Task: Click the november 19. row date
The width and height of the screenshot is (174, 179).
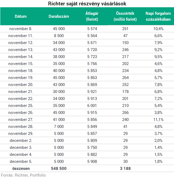Action: (x=21, y=78)
